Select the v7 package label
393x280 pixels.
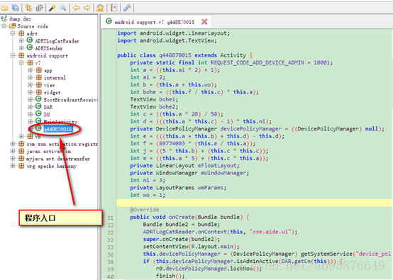[x=38, y=63]
